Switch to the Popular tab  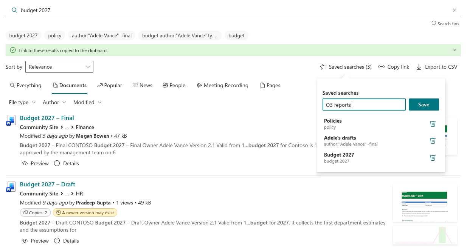click(x=110, y=85)
